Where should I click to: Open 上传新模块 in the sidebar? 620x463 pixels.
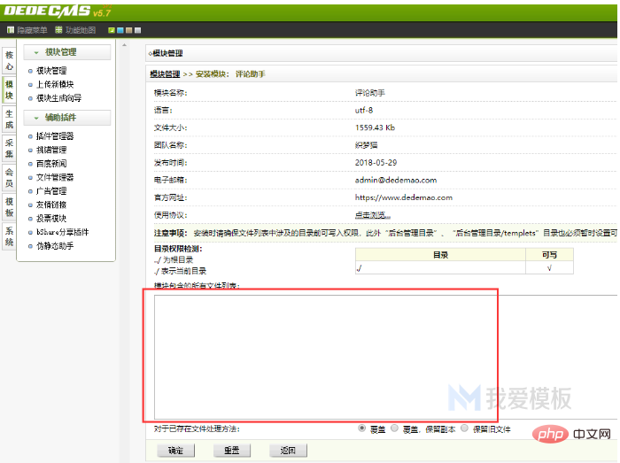point(55,84)
